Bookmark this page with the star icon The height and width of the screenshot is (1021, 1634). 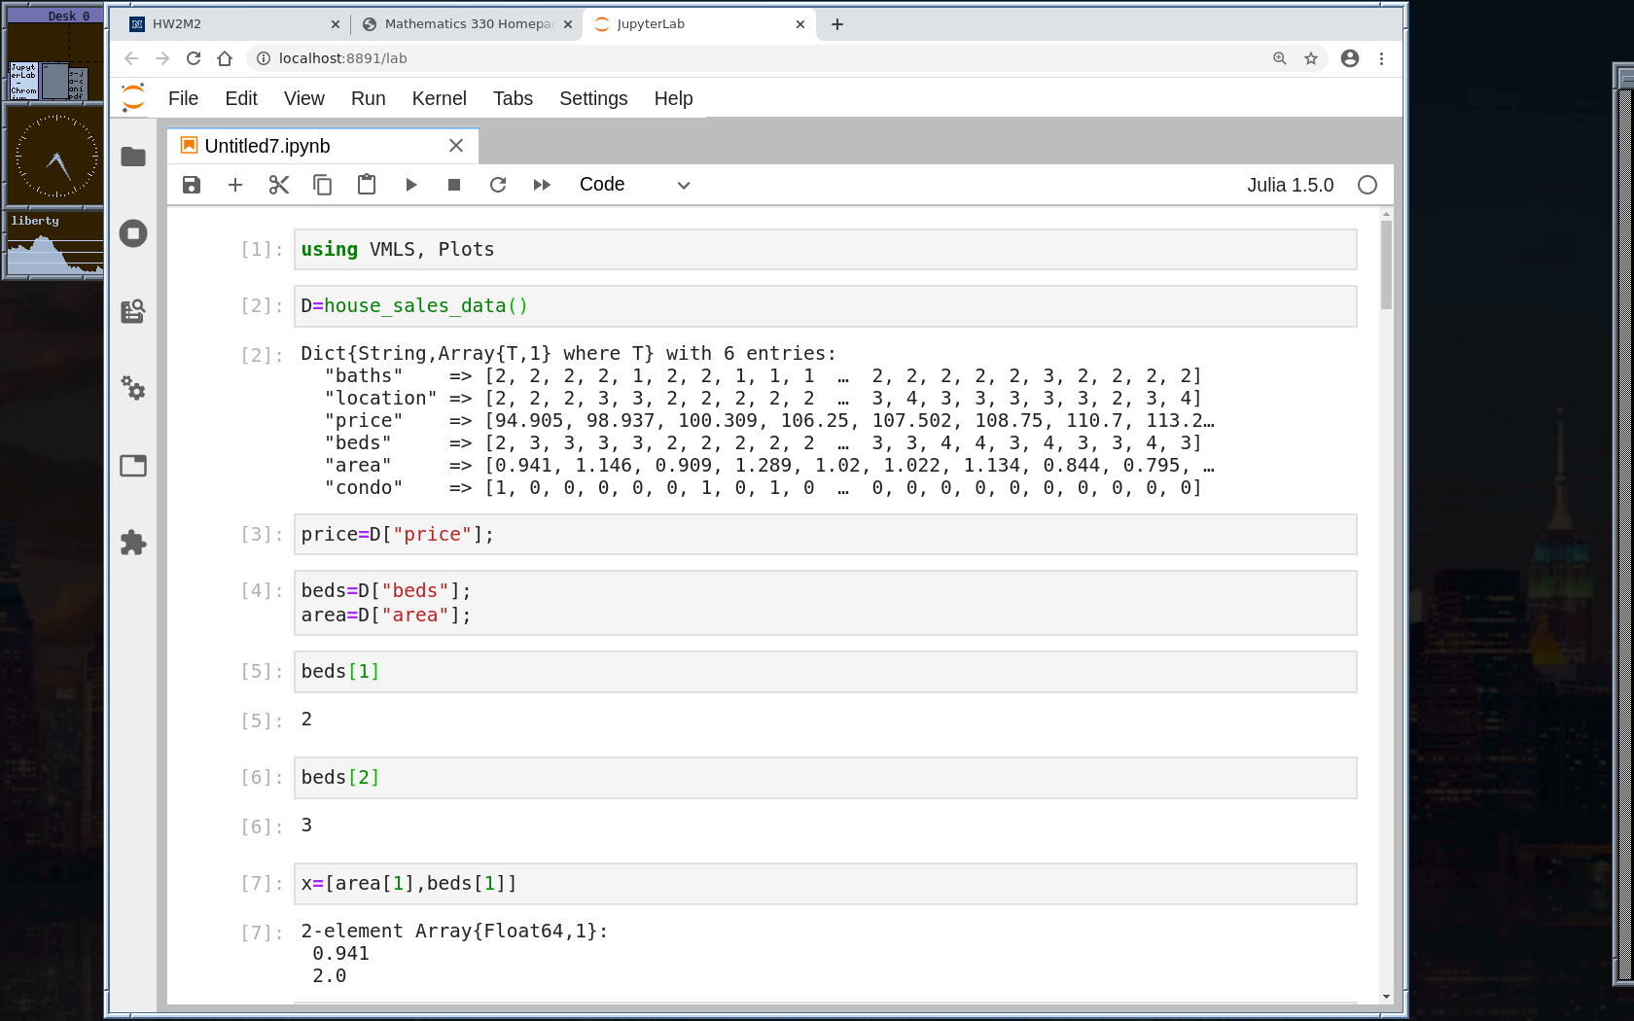pyautogui.click(x=1311, y=58)
